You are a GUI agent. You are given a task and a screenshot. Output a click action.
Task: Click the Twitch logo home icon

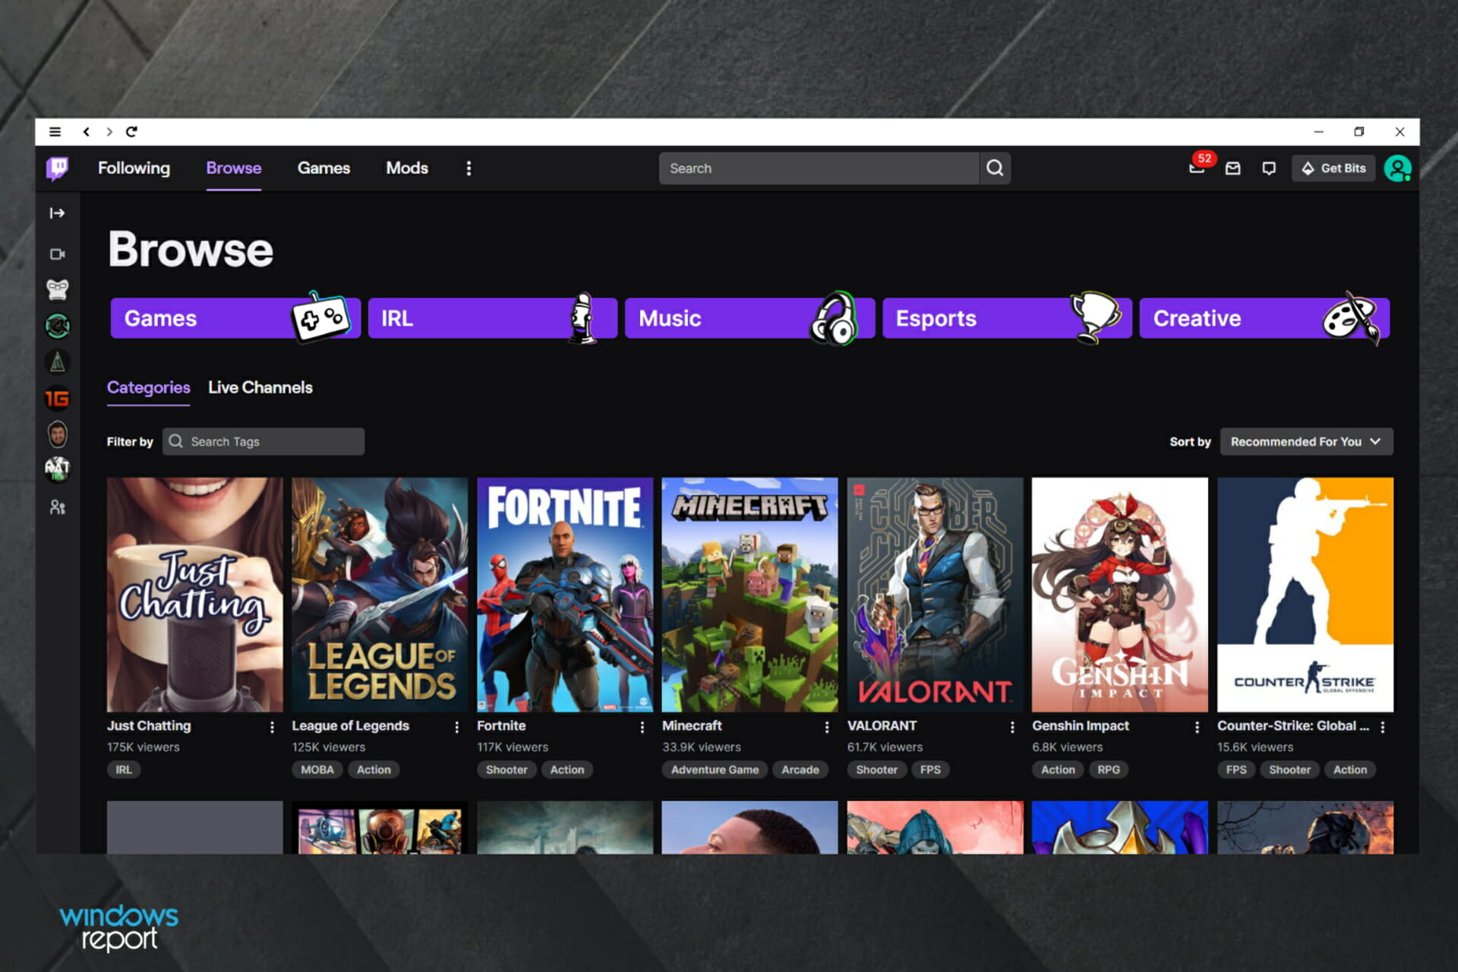pyautogui.click(x=57, y=168)
